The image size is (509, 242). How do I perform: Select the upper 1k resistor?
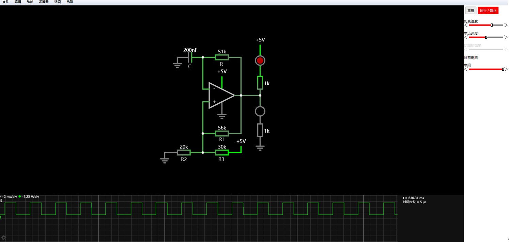click(x=260, y=83)
